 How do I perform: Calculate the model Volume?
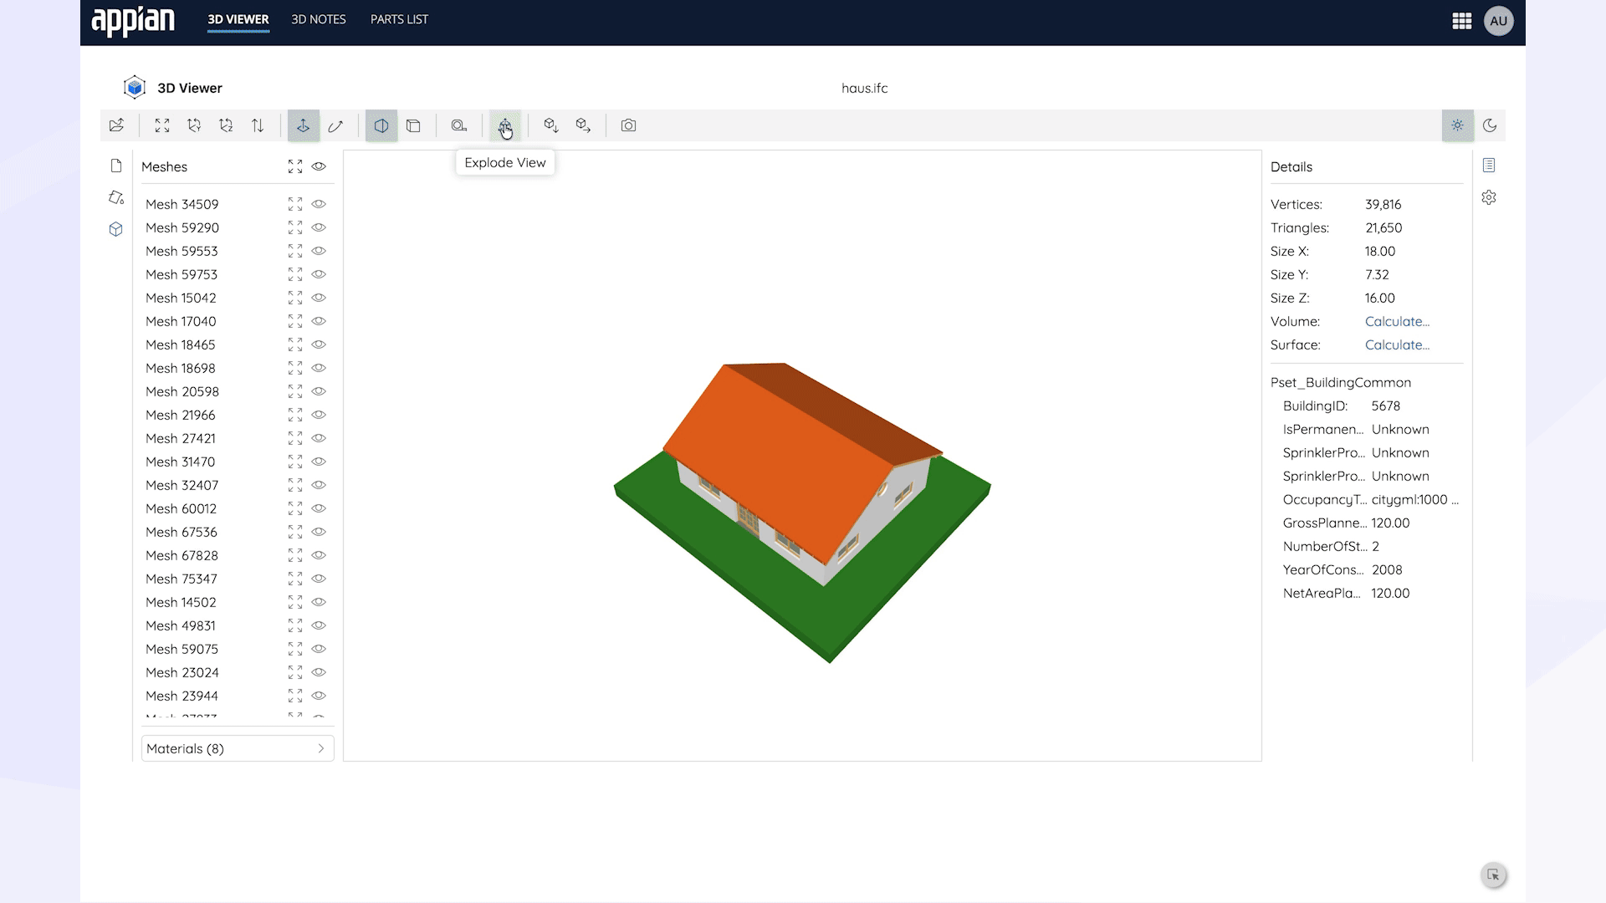tap(1397, 321)
